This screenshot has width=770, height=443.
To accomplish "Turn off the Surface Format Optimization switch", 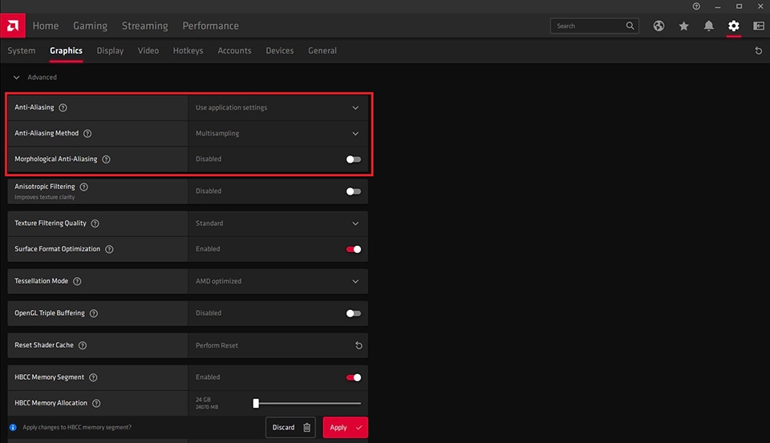I will click(x=353, y=249).
